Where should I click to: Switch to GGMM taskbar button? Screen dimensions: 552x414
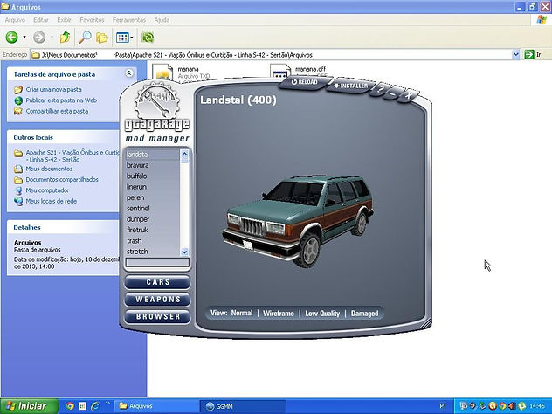[x=243, y=406]
